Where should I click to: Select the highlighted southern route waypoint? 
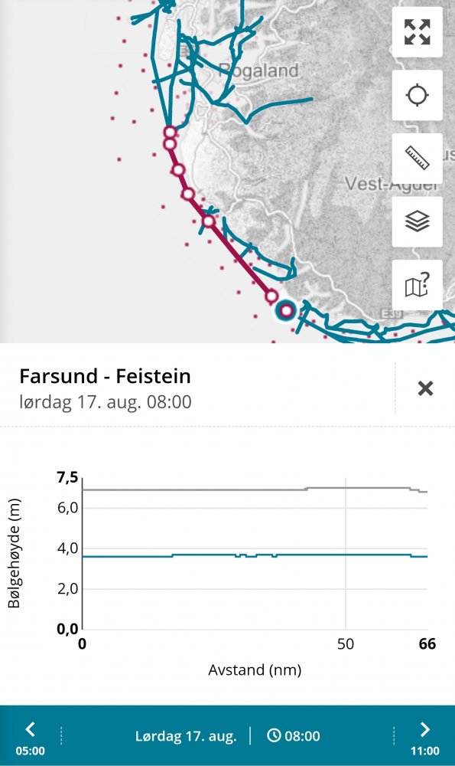pyautogui.click(x=286, y=310)
